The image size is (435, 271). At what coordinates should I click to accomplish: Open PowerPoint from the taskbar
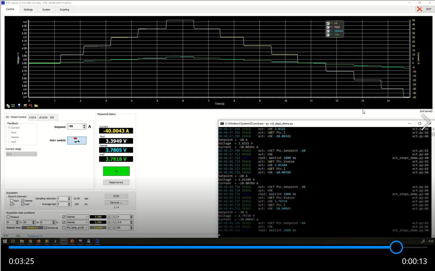tap(72, 241)
